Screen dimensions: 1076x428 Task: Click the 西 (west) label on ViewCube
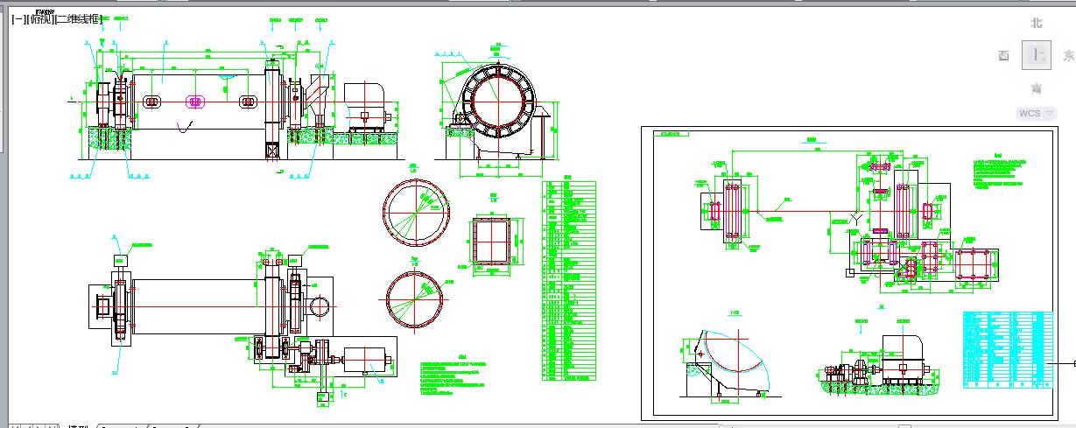tap(1004, 56)
